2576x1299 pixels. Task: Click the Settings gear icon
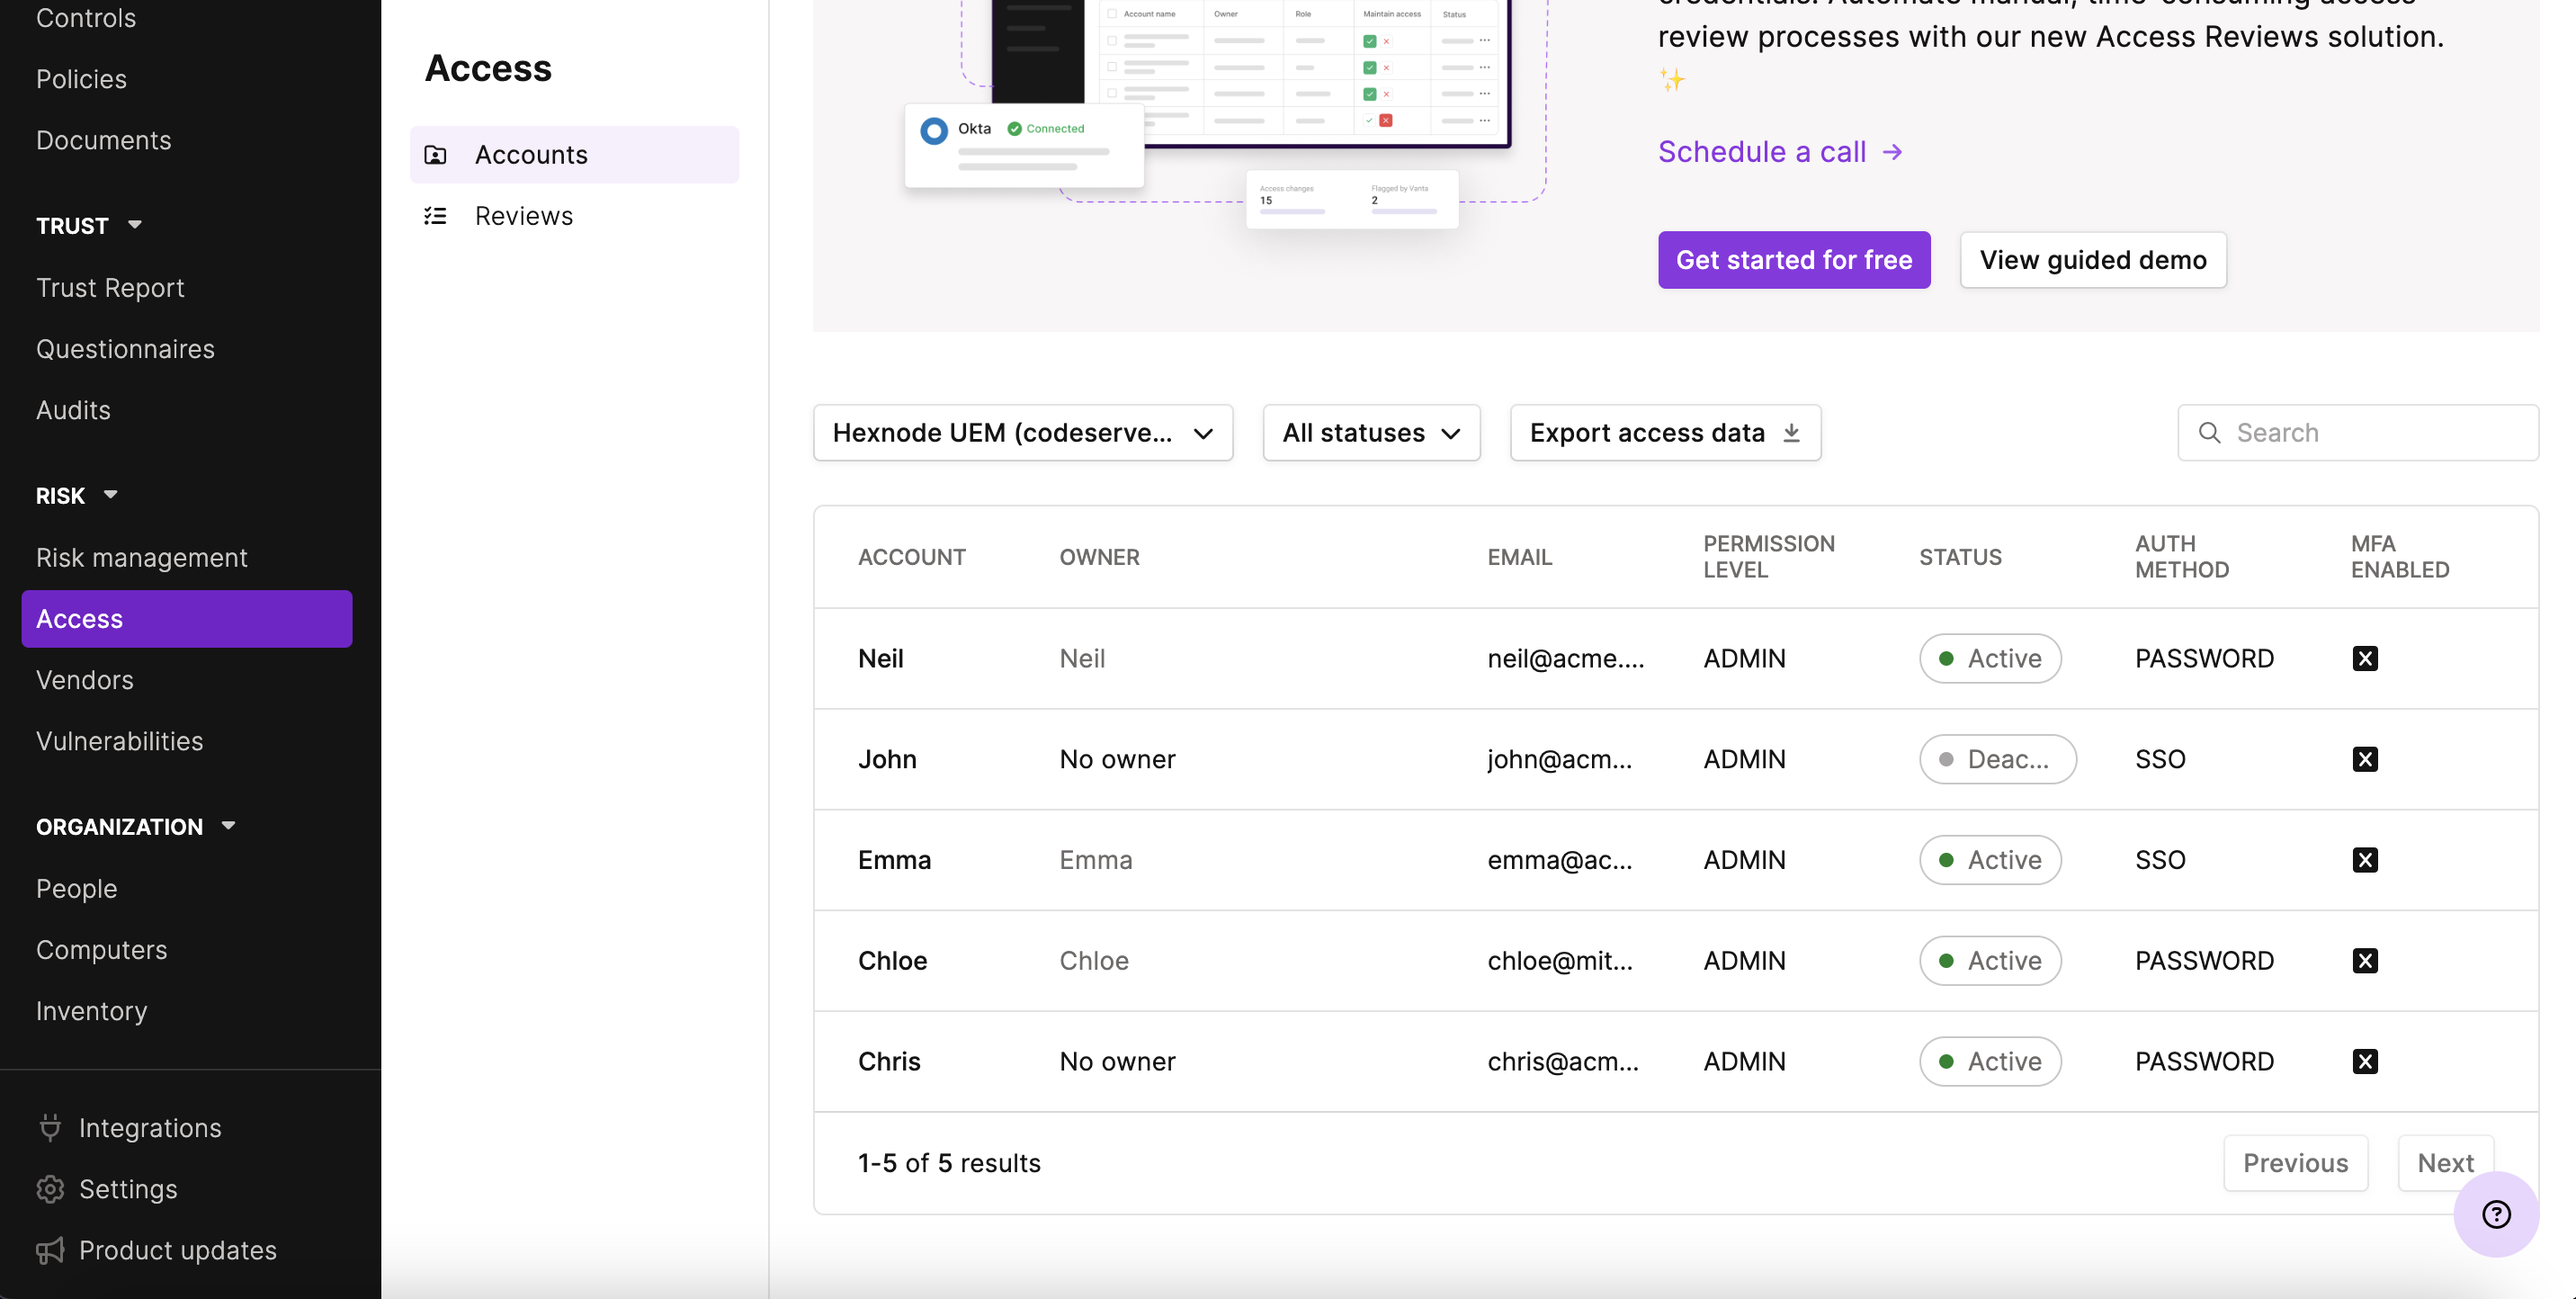(50, 1189)
